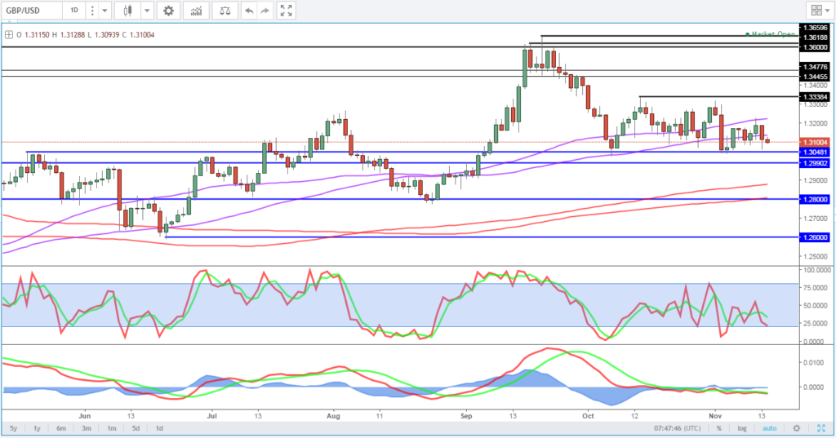Click the compare scales icon
The height and width of the screenshot is (438, 836).
tap(225, 10)
